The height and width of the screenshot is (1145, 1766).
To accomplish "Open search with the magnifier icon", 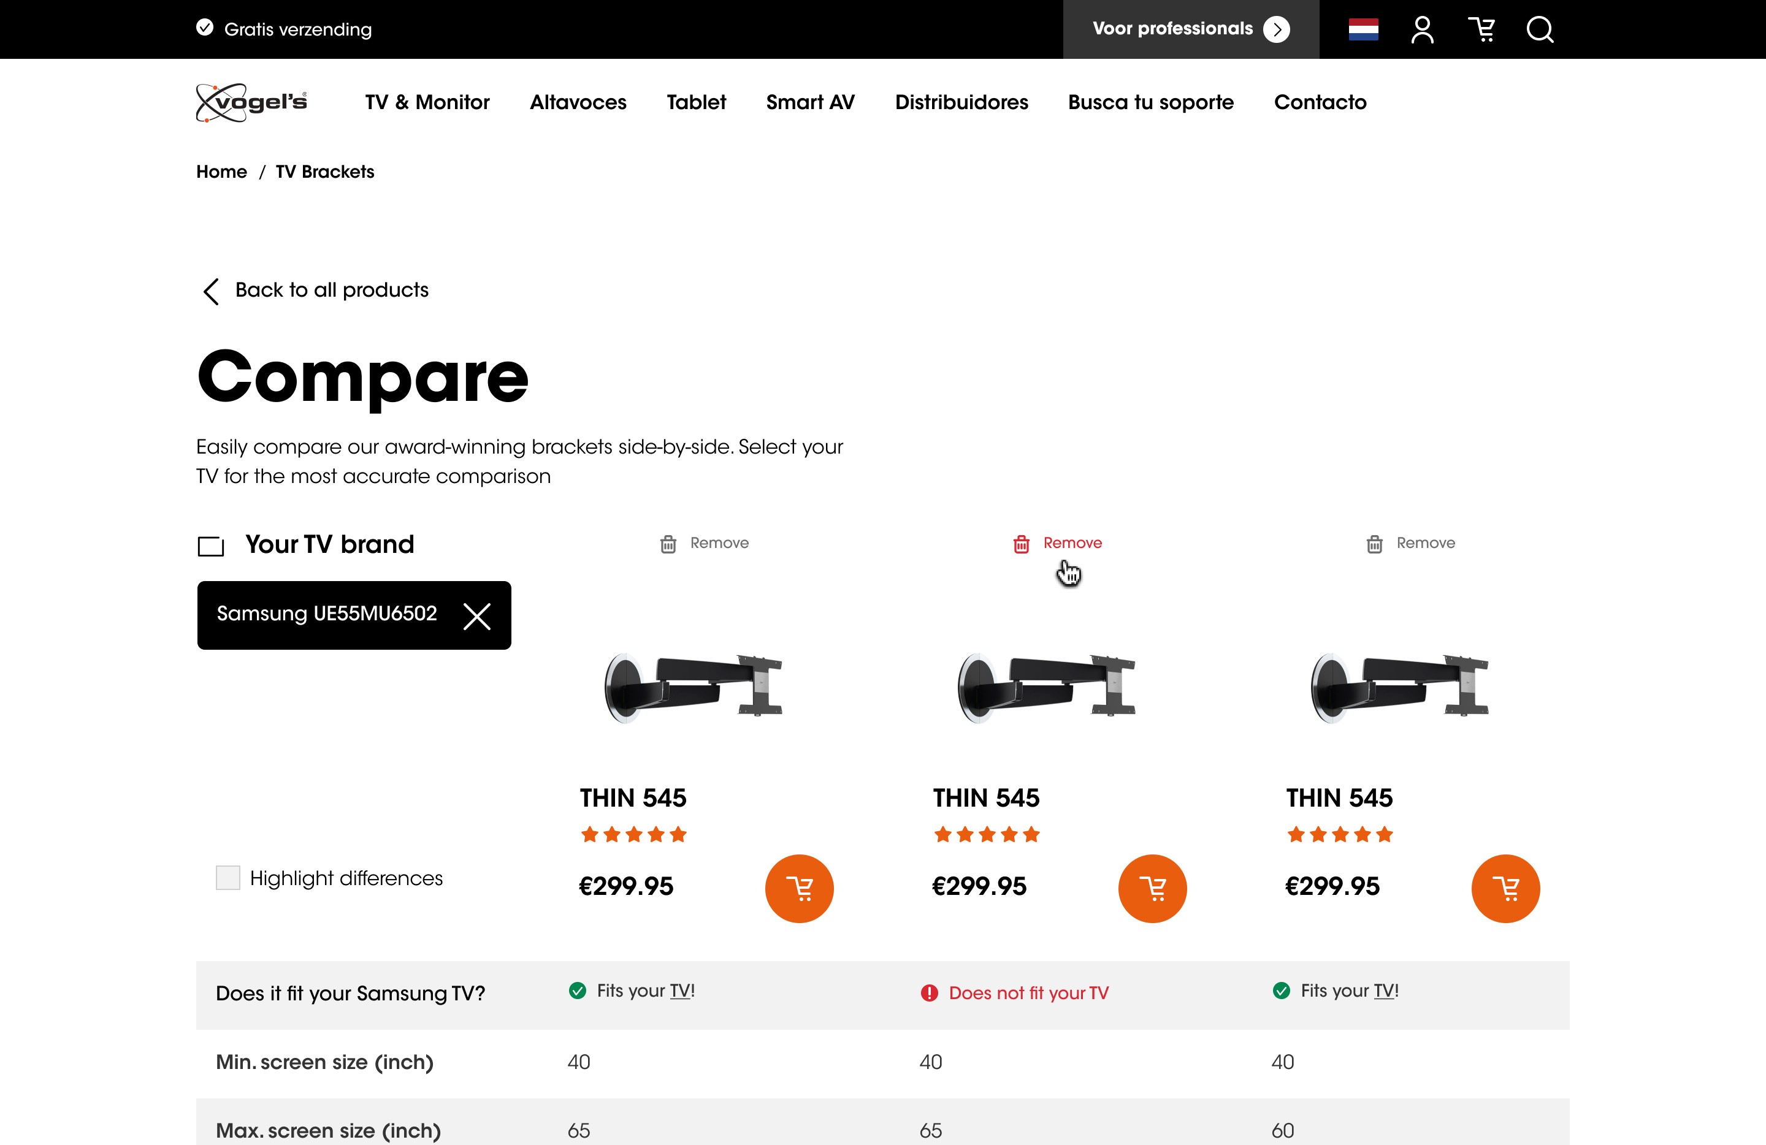I will (x=1540, y=29).
